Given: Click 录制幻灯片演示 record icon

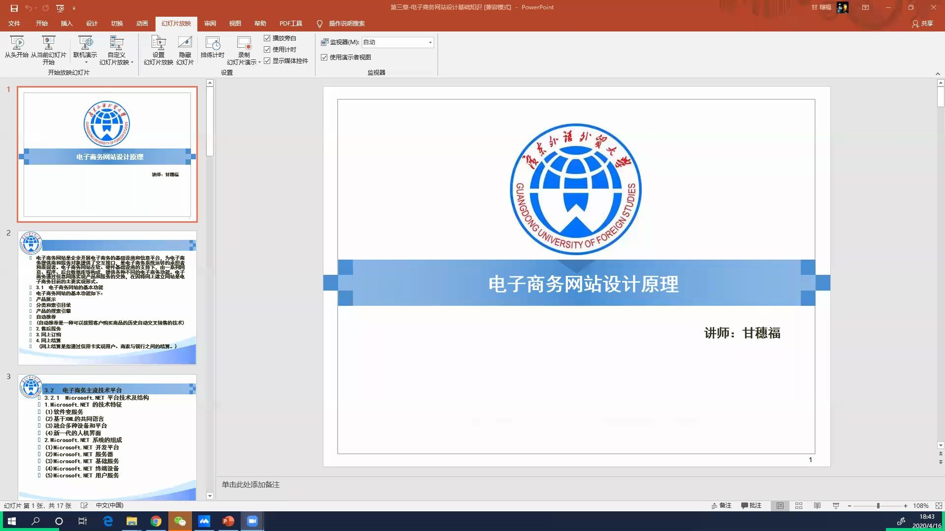Looking at the screenshot, I should click(244, 43).
